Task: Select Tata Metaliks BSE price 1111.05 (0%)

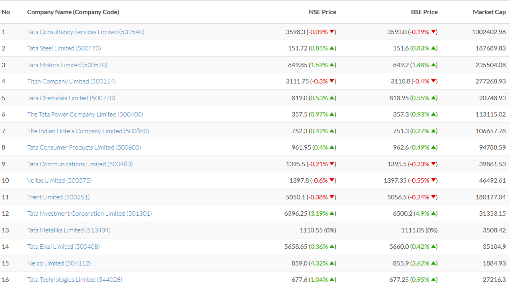Action: (419, 230)
